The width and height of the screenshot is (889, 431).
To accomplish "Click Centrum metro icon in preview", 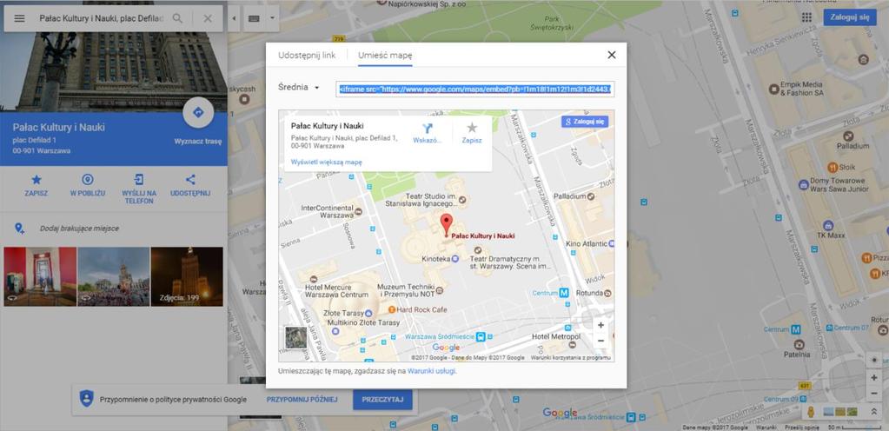I will point(564,293).
